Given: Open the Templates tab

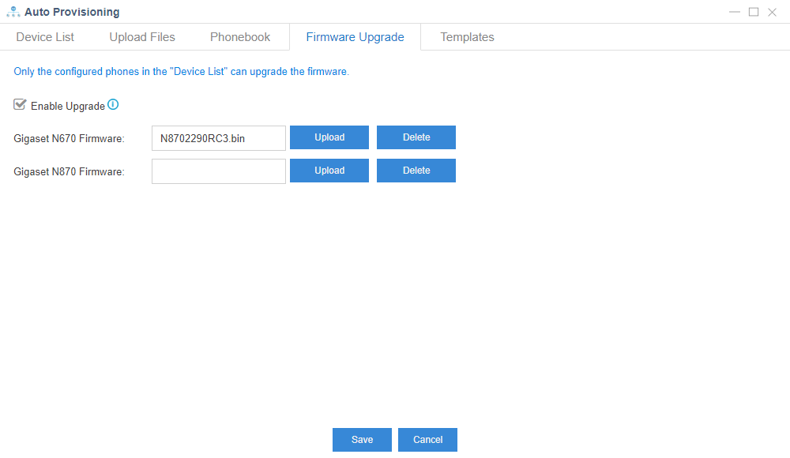Looking at the screenshot, I should pos(467,37).
